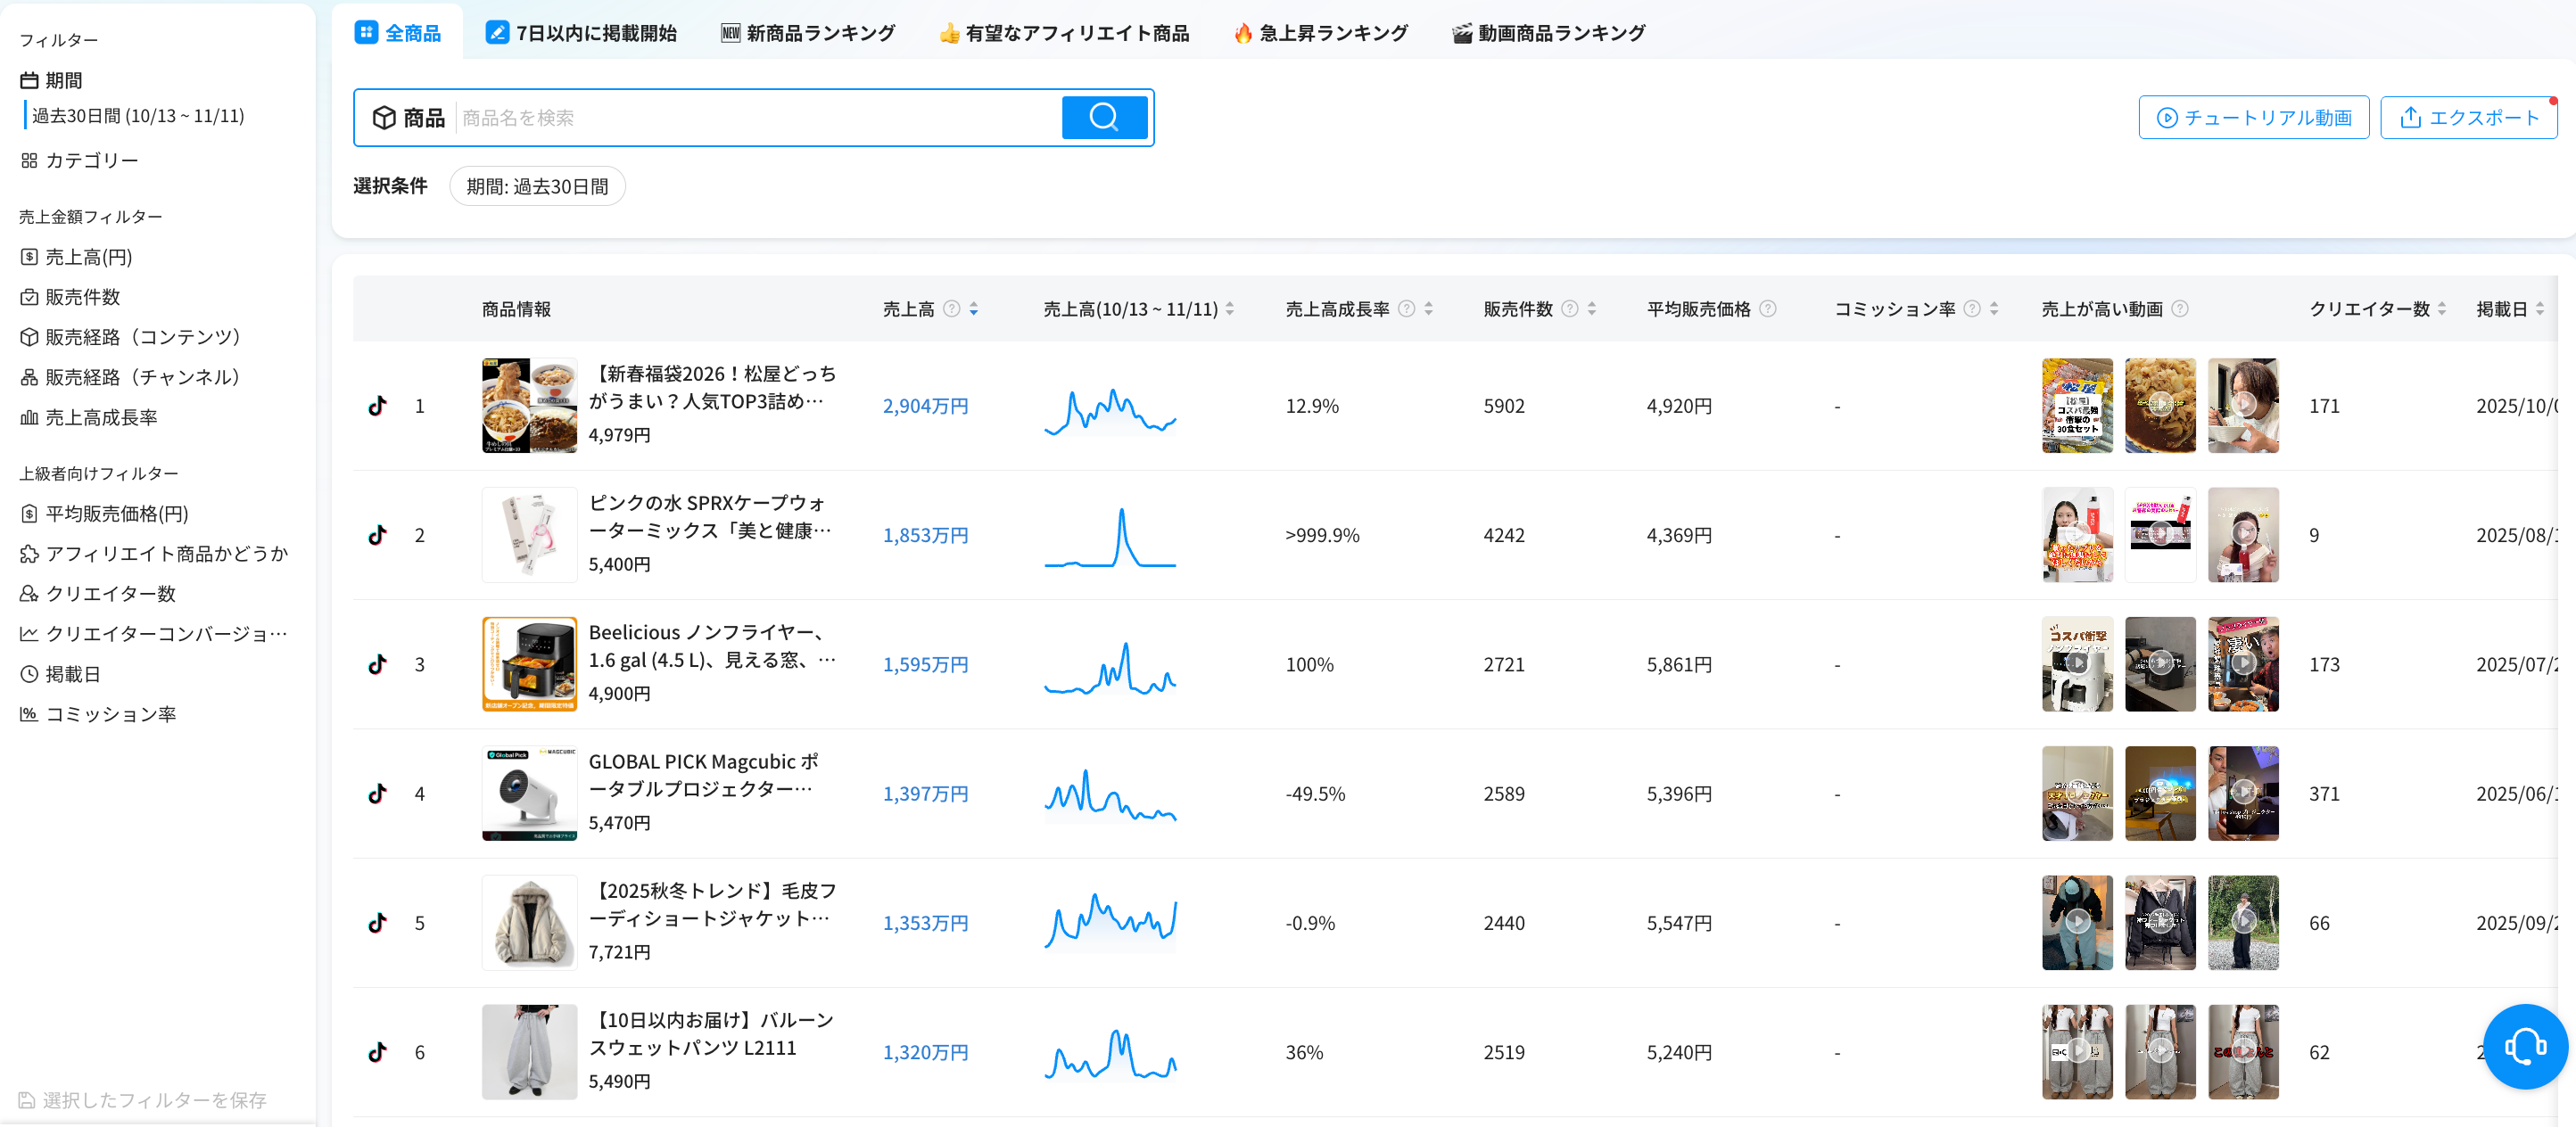Sort by 売上高 column arrows
2576x1127 pixels.
(x=974, y=309)
